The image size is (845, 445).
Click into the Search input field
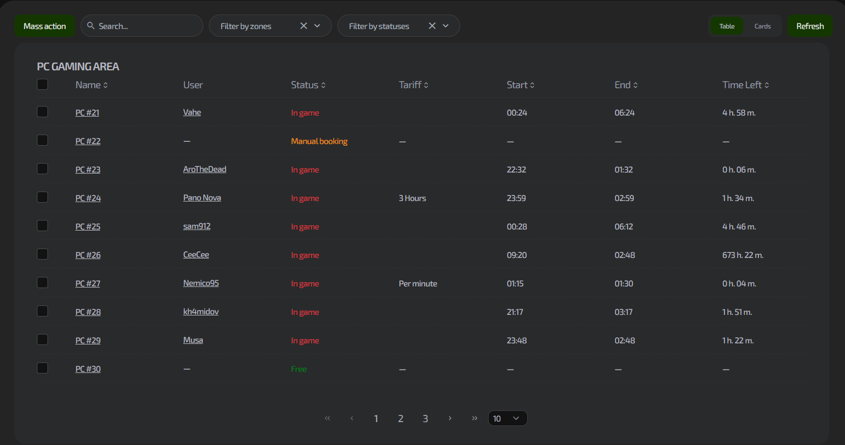(146, 26)
